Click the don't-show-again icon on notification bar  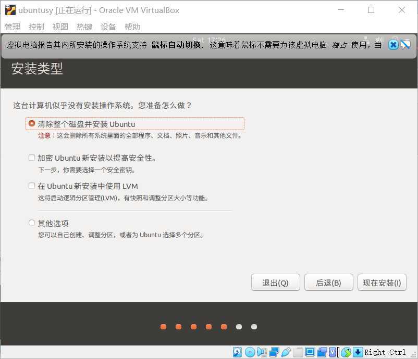405,44
